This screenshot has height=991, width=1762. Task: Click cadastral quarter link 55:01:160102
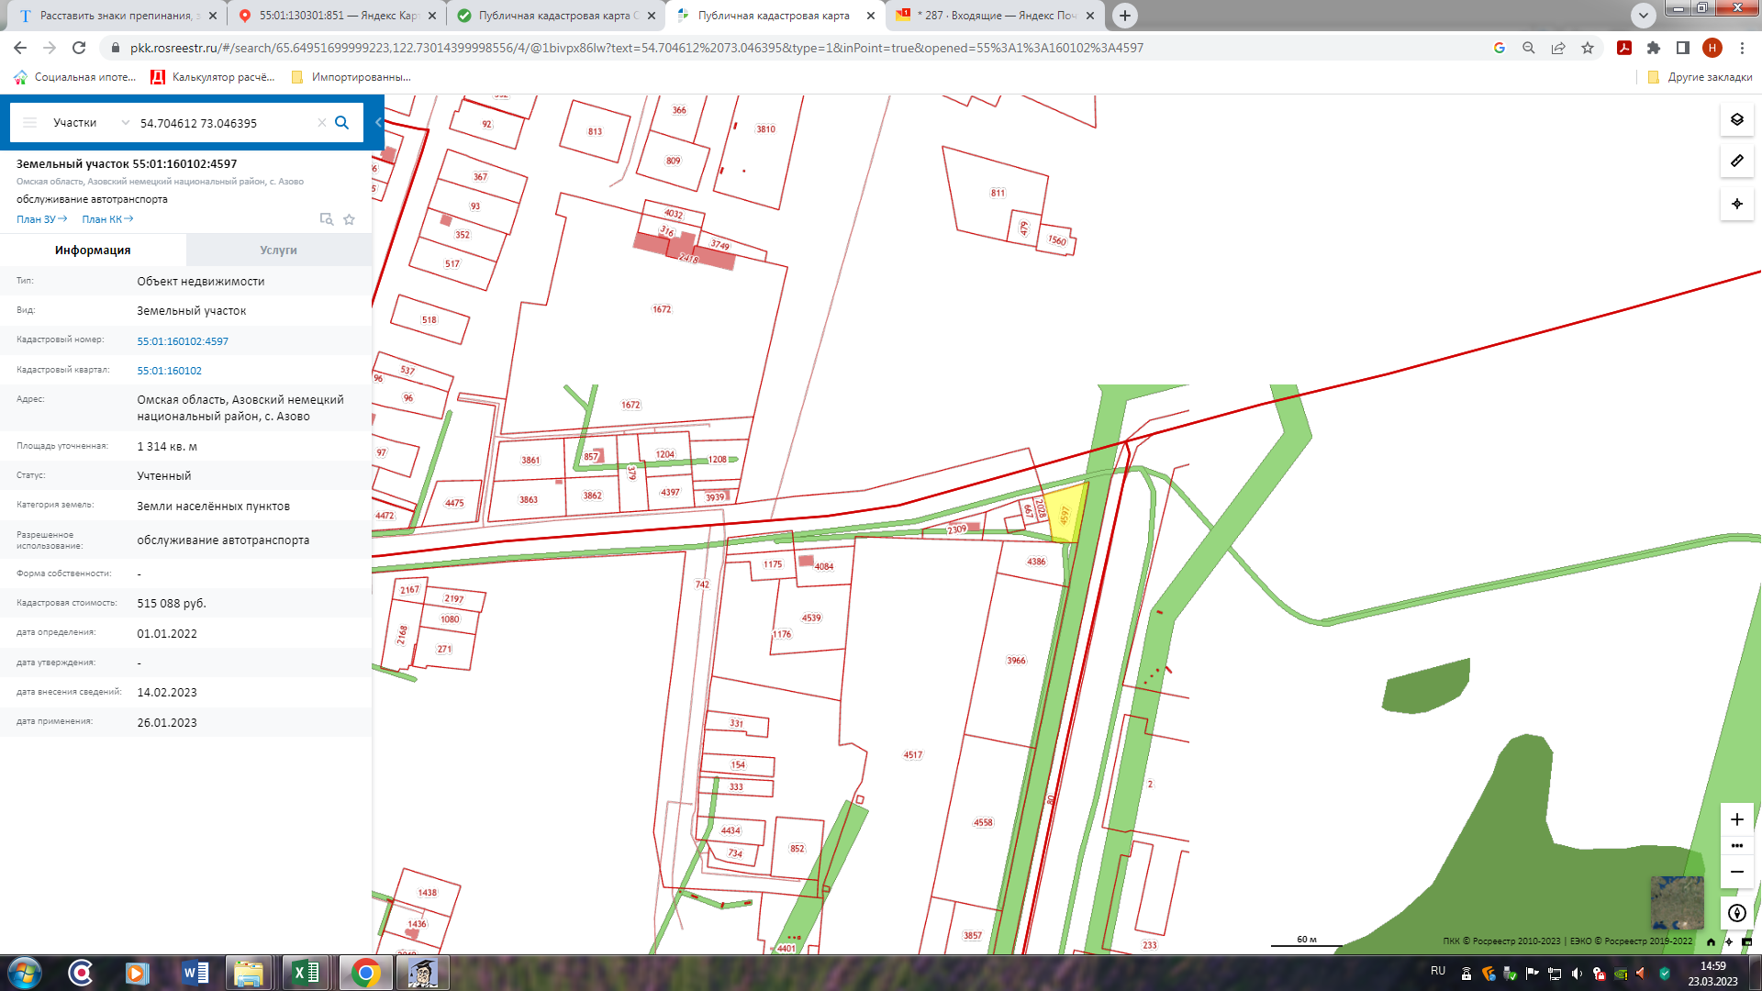tap(169, 371)
